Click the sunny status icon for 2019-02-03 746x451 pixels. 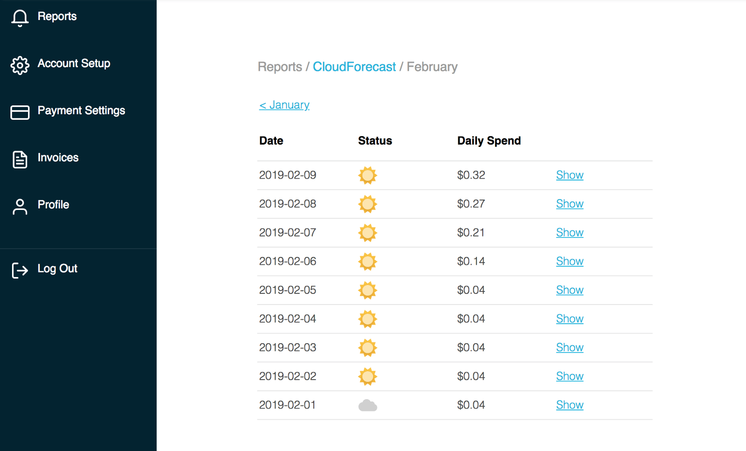click(x=367, y=347)
